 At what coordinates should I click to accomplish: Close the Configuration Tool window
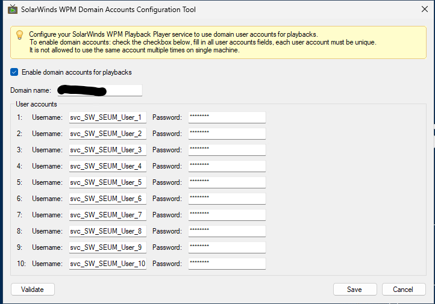pyautogui.click(x=420, y=10)
